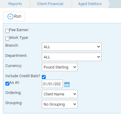Click the Fee Earner label
Viewport: 121px width, 114px height.
[x=19, y=30]
